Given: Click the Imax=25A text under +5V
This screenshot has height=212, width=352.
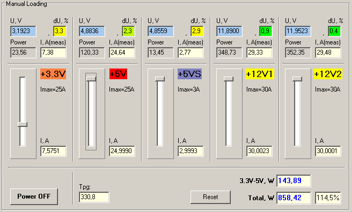Looking at the screenshot, I should point(122,89).
